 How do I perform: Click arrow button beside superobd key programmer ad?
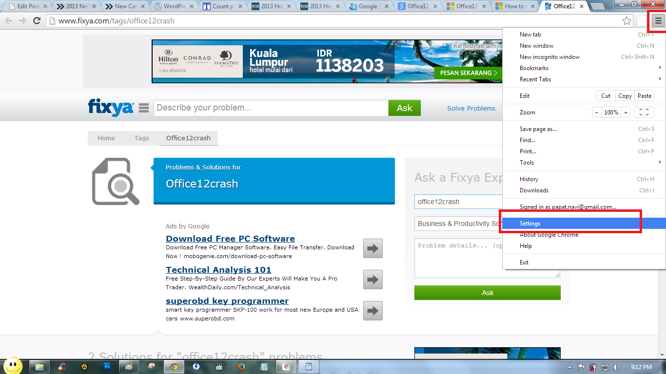click(373, 311)
